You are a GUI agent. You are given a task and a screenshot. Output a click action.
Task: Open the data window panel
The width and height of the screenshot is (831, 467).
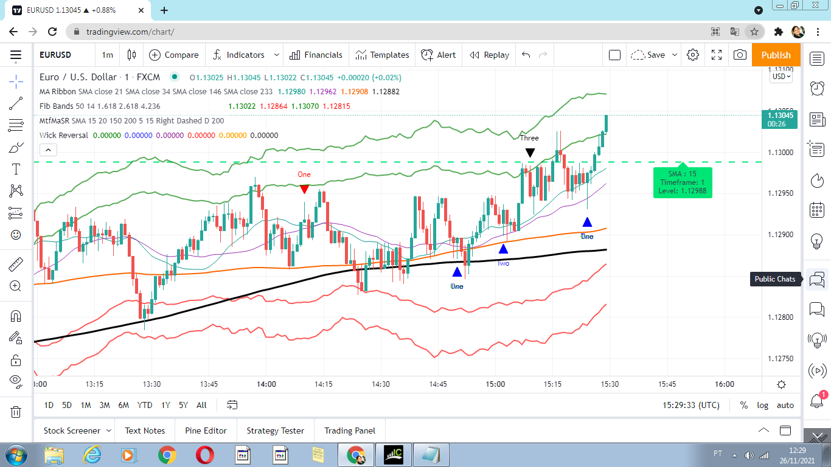(x=817, y=150)
